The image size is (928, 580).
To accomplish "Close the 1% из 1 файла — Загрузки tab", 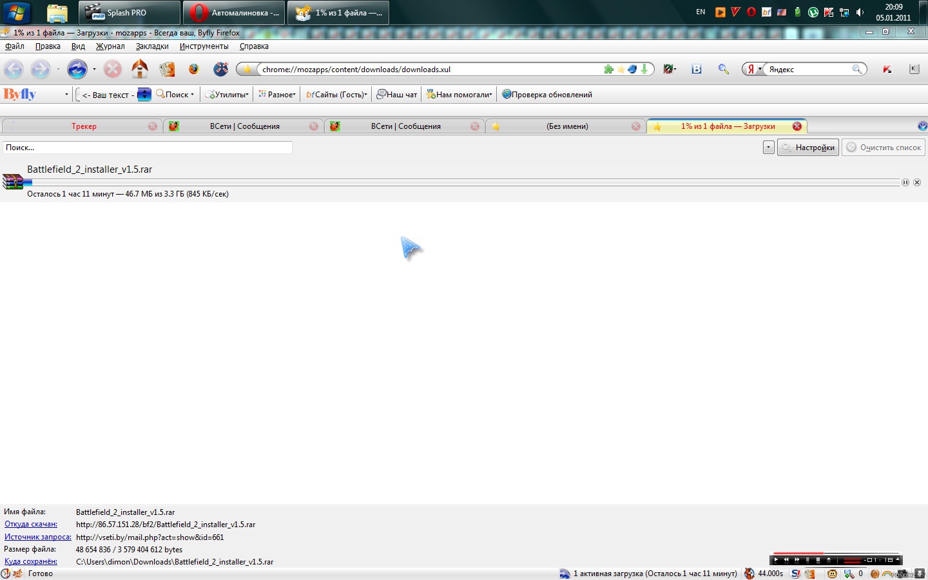I will tap(797, 126).
